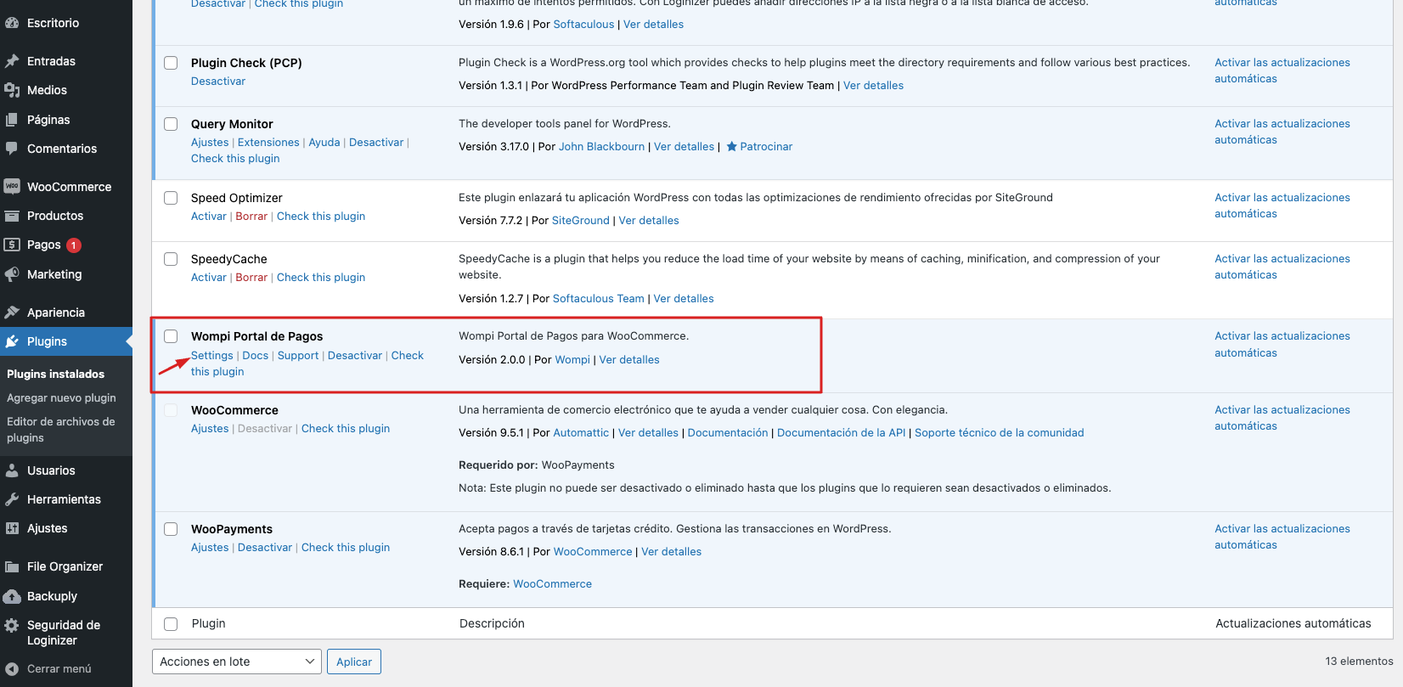Tick the Wompi Portal de Pagos checkbox
The image size is (1403, 687).
pyautogui.click(x=171, y=336)
